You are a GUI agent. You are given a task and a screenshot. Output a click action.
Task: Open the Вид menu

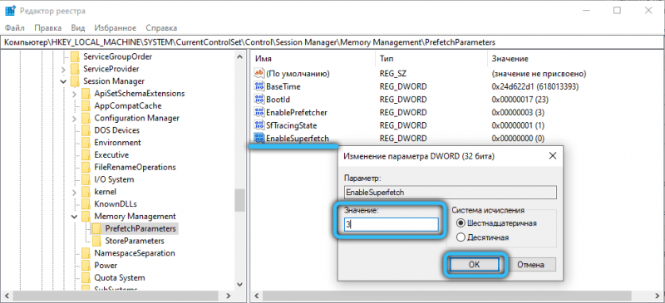pos(78,28)
